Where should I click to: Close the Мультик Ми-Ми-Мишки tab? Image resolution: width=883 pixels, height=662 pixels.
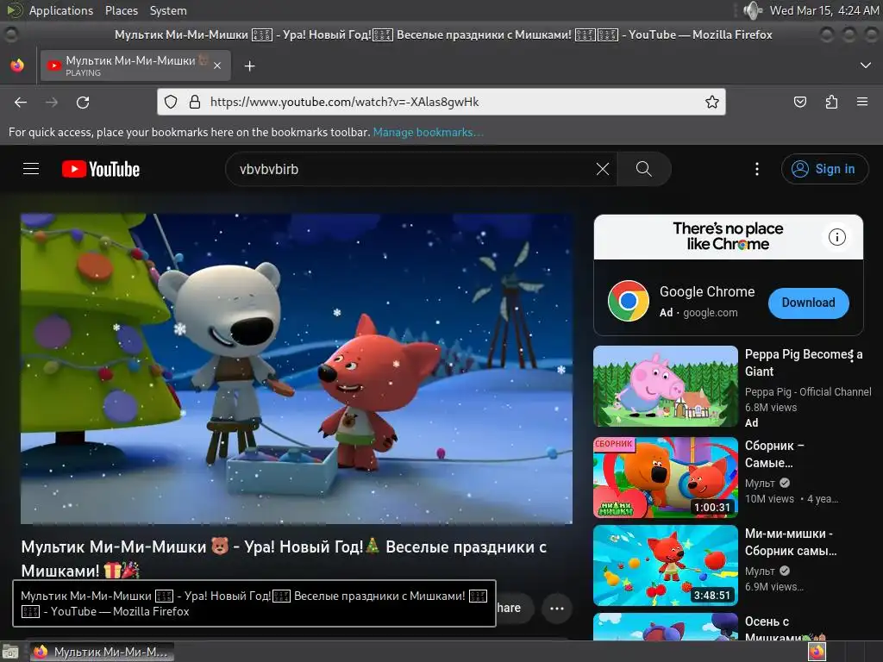click(x=217, y=66)
